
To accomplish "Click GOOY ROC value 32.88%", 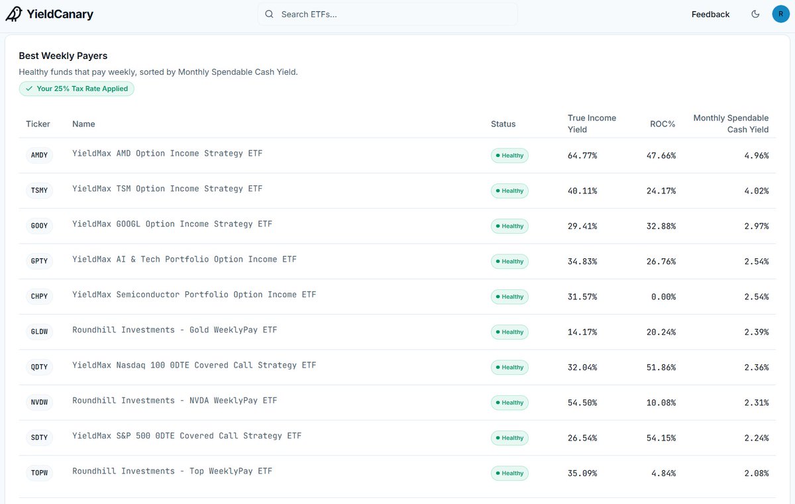I will [x=661, y=226].
